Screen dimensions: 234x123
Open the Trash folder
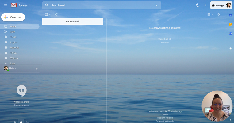[x=13, y=37]
